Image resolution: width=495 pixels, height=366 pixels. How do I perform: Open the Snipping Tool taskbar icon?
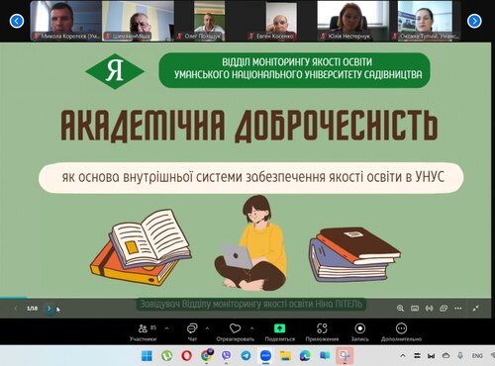[x=345, y=356]
